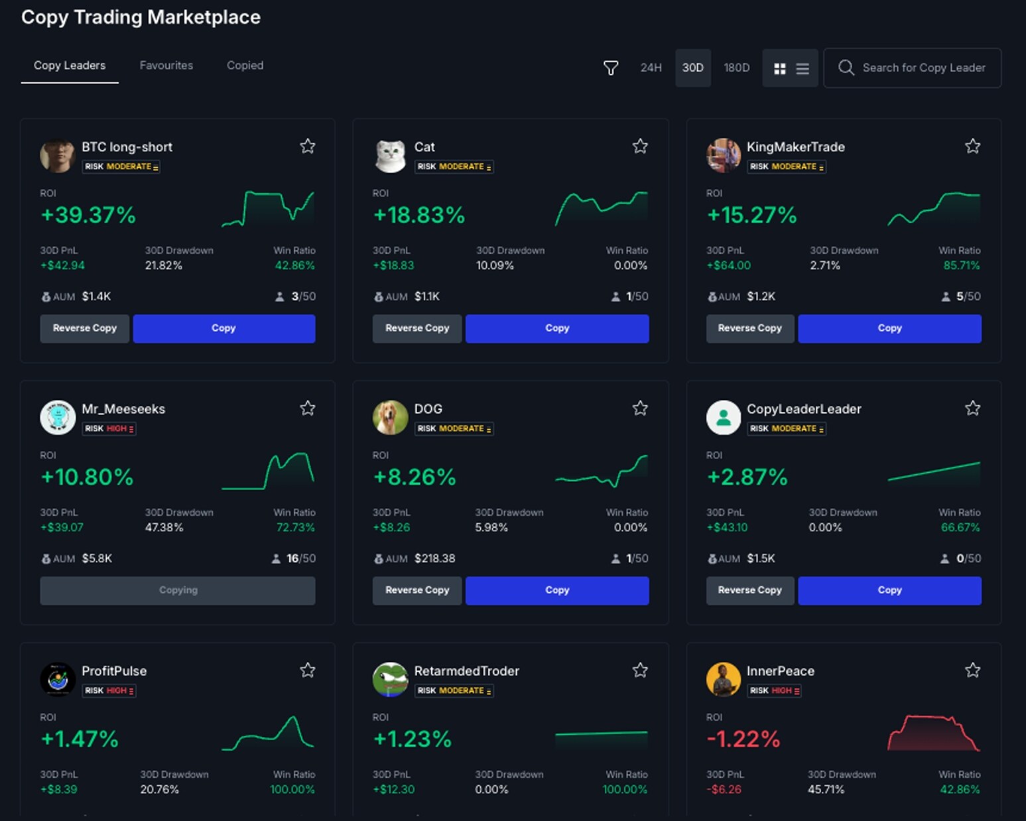Expand CopyLeaderLeader moderate risk badge
1026x821 pixels.
787,428
